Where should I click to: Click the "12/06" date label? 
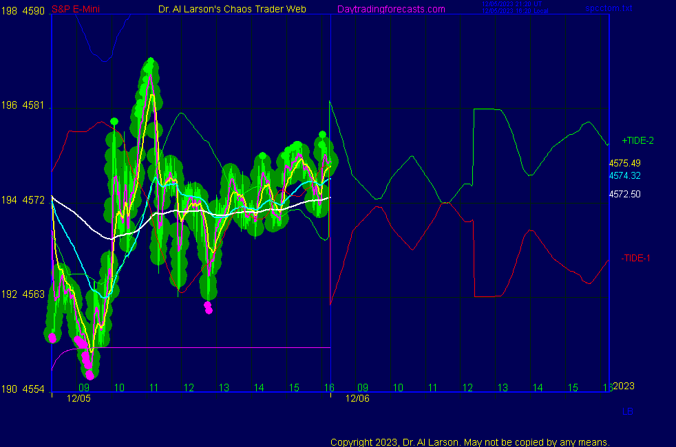coord(357,398)
